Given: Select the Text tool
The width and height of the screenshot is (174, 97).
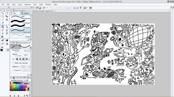Looking at the screenshot, I should (x=7, y=44).
